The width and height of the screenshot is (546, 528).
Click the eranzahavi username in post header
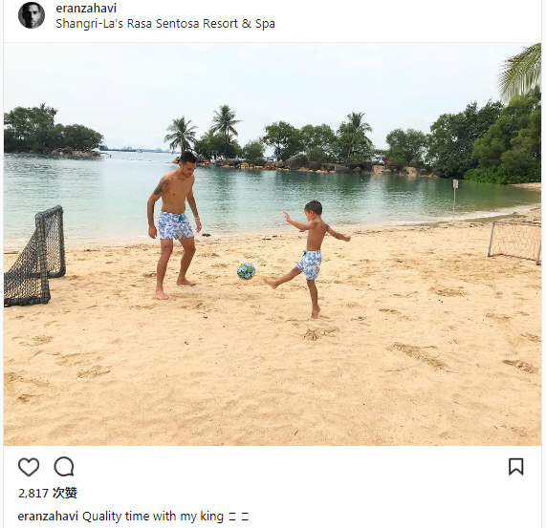[86, 8]
